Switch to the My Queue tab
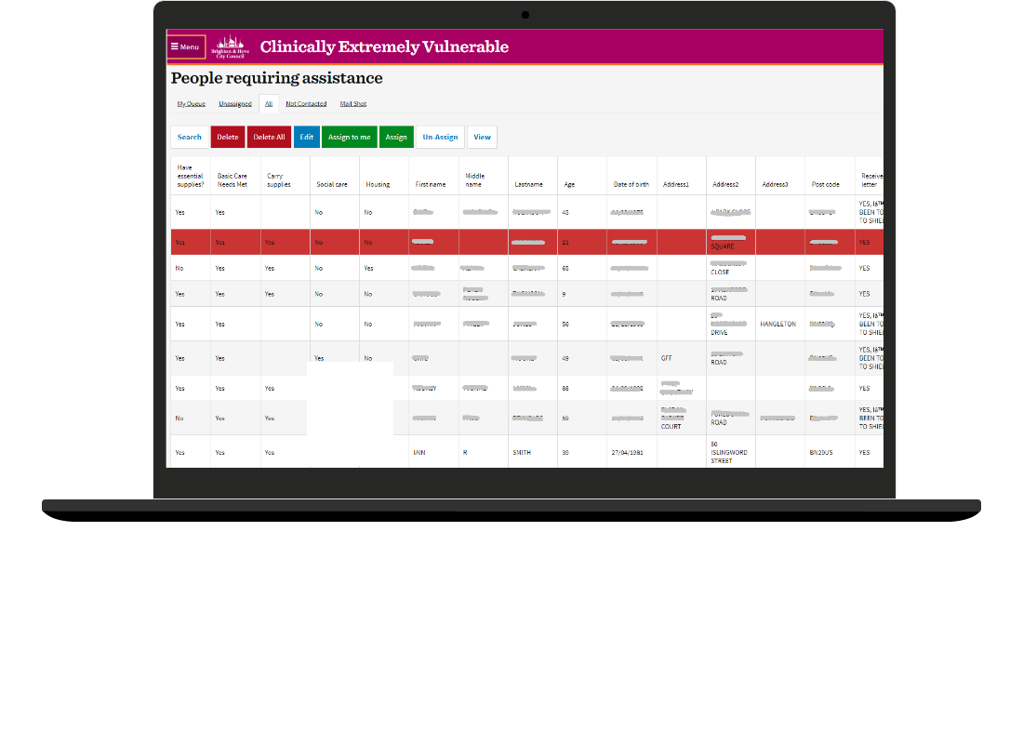The image size is (1023, 744). click(x=192, y=104)
